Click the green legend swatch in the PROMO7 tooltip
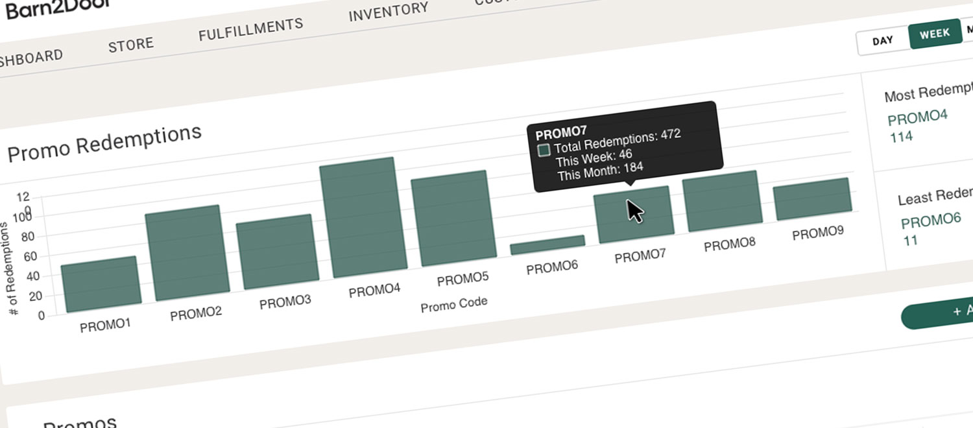Screen dimensions: 973x428 pyautogui.click(x=544, y=149)
